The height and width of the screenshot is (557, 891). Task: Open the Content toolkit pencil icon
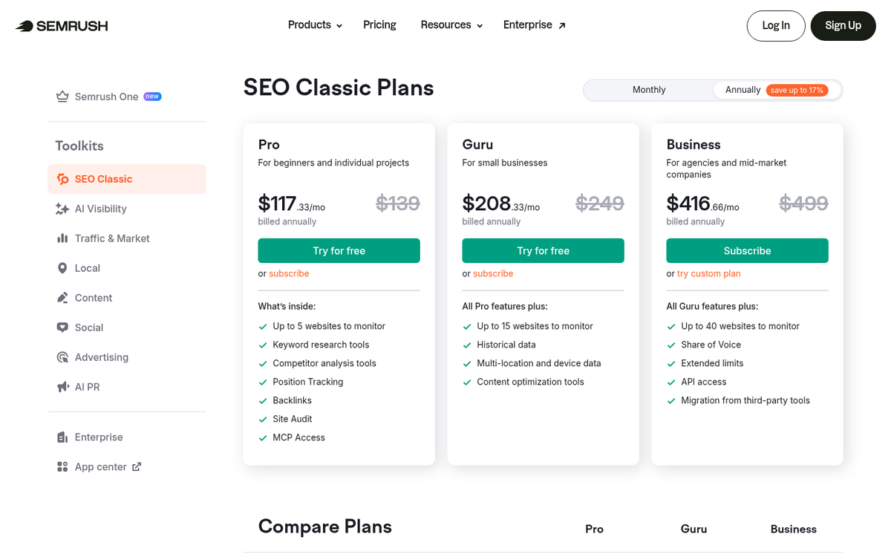(x=62, y=298)
